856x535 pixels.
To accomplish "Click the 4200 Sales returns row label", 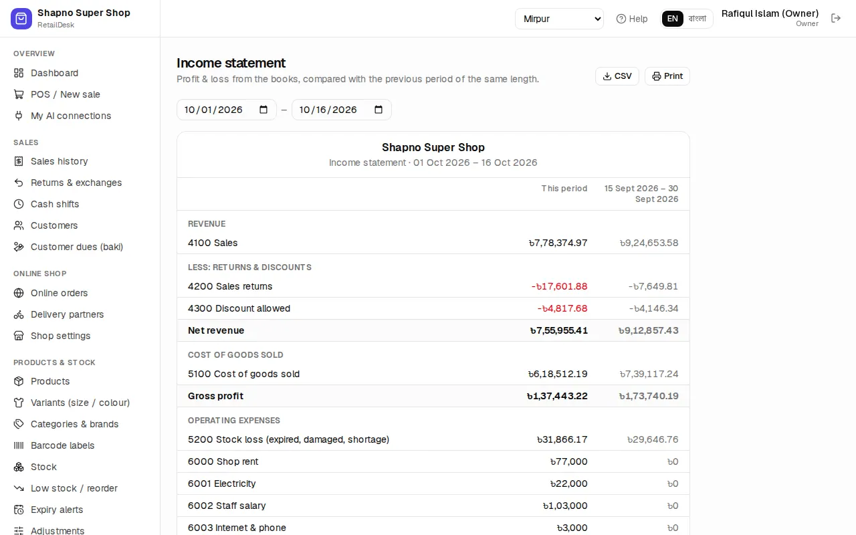I will [230, 286].
